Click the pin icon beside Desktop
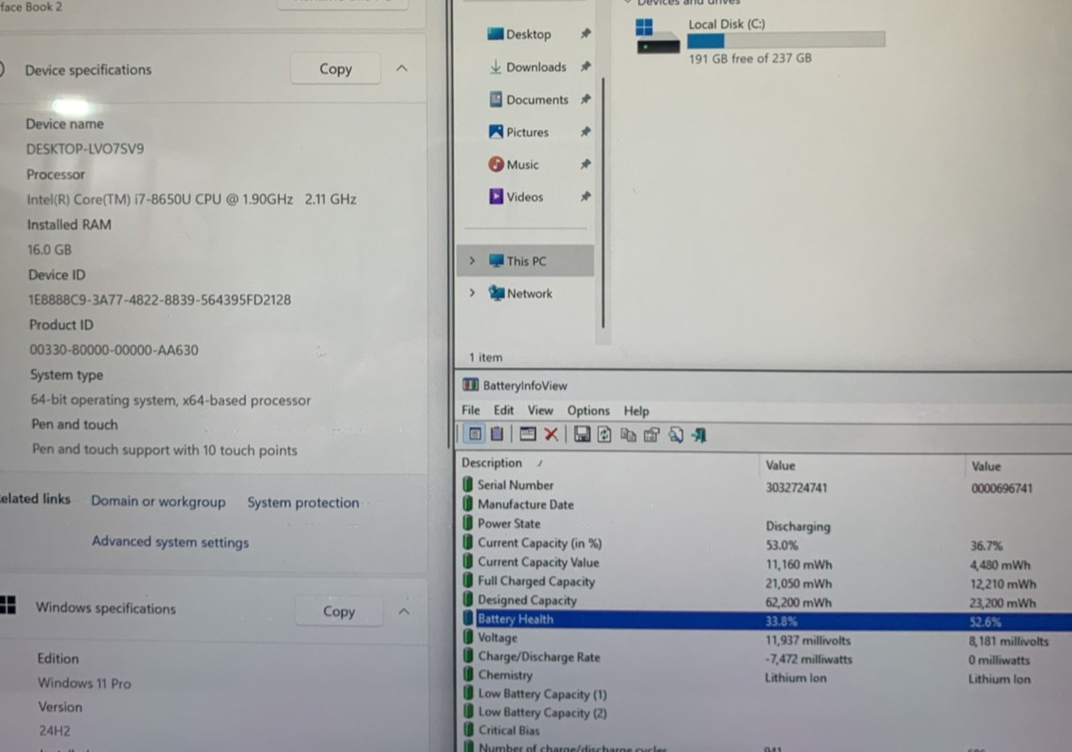Image resolution: width=1072 pixels, height=752 pixels. [x=585, y=34]
